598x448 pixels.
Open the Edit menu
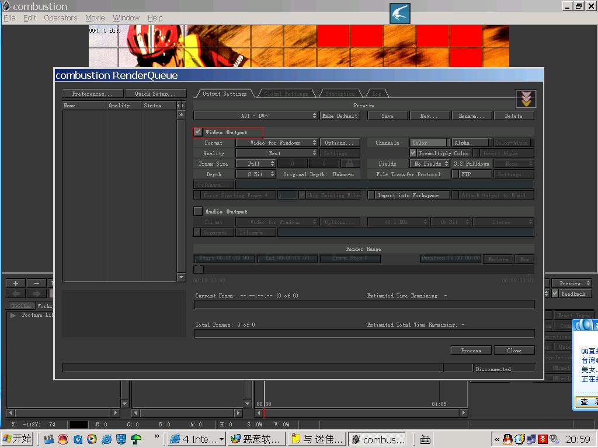coord(30,18)
